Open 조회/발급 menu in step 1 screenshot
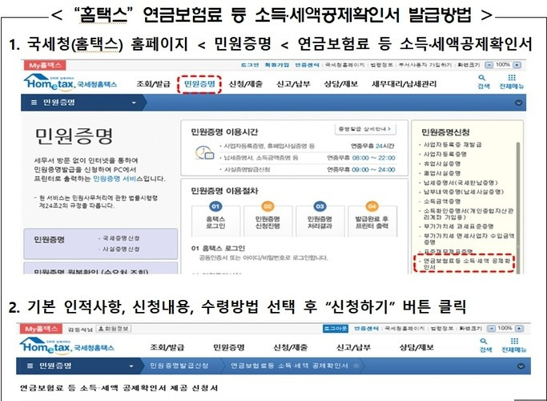547x401 pixels. click(153, 84)
